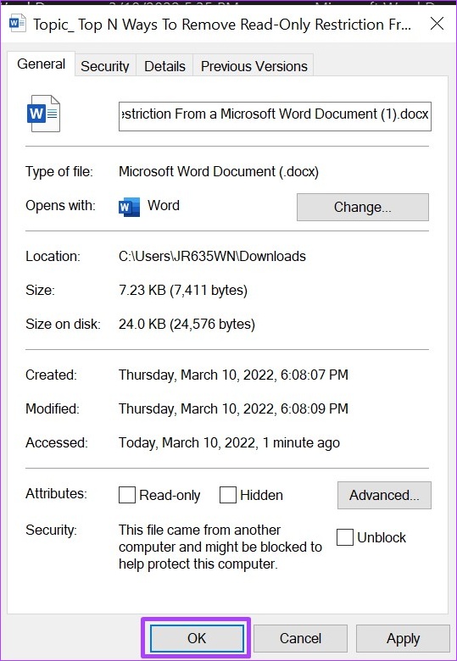Tick the Hidden attribute checkbox

click(228, 495)
